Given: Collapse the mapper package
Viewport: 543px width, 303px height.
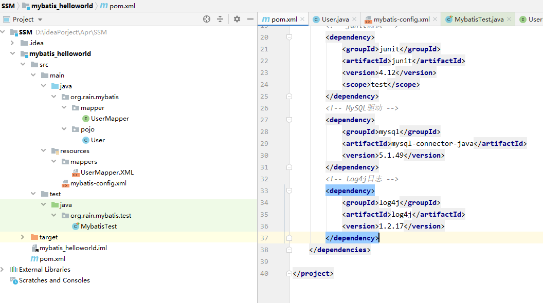Looking at the screenshot, I should tap(64, 107).
